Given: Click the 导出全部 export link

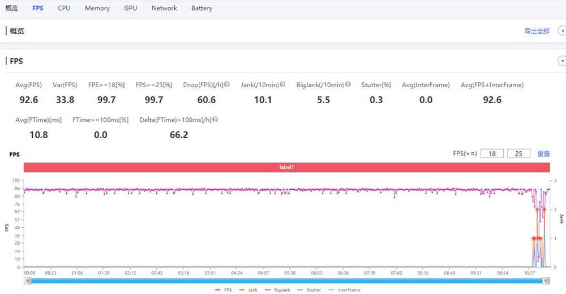Looking at the screenshot, I should click(537, 31).
